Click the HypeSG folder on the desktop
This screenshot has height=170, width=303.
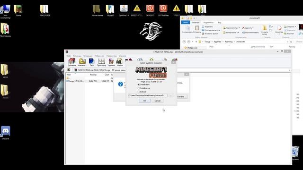pyautogui.click(x=110, y=11)
